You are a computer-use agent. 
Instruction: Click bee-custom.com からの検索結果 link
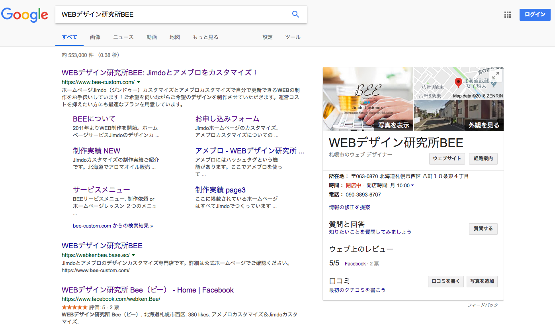point(113,226)
